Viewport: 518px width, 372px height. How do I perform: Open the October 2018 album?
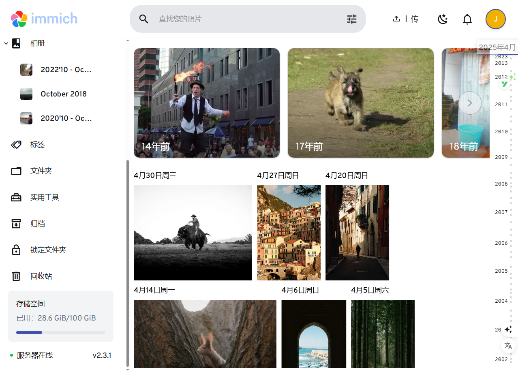pos(63,94)
